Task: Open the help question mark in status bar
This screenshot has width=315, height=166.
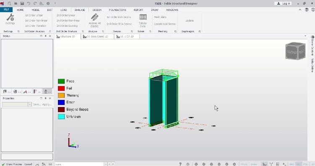Action: tap(180, 164)
